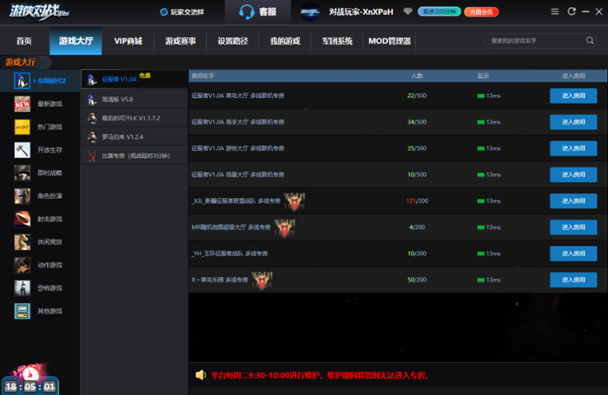Screen dimensions: 608x395
Task: Open the 军团系统 tab
Action: (337, 40)
